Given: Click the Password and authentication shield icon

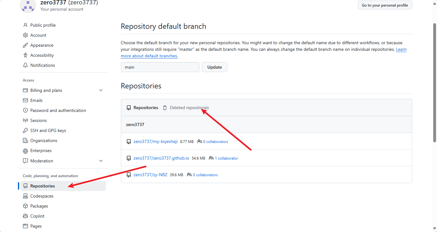Looking at the screenshot, I should point(25,110).
